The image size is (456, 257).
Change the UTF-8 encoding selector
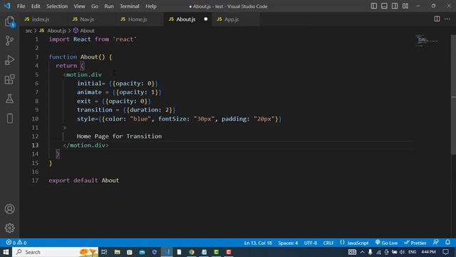click(311, 243)
